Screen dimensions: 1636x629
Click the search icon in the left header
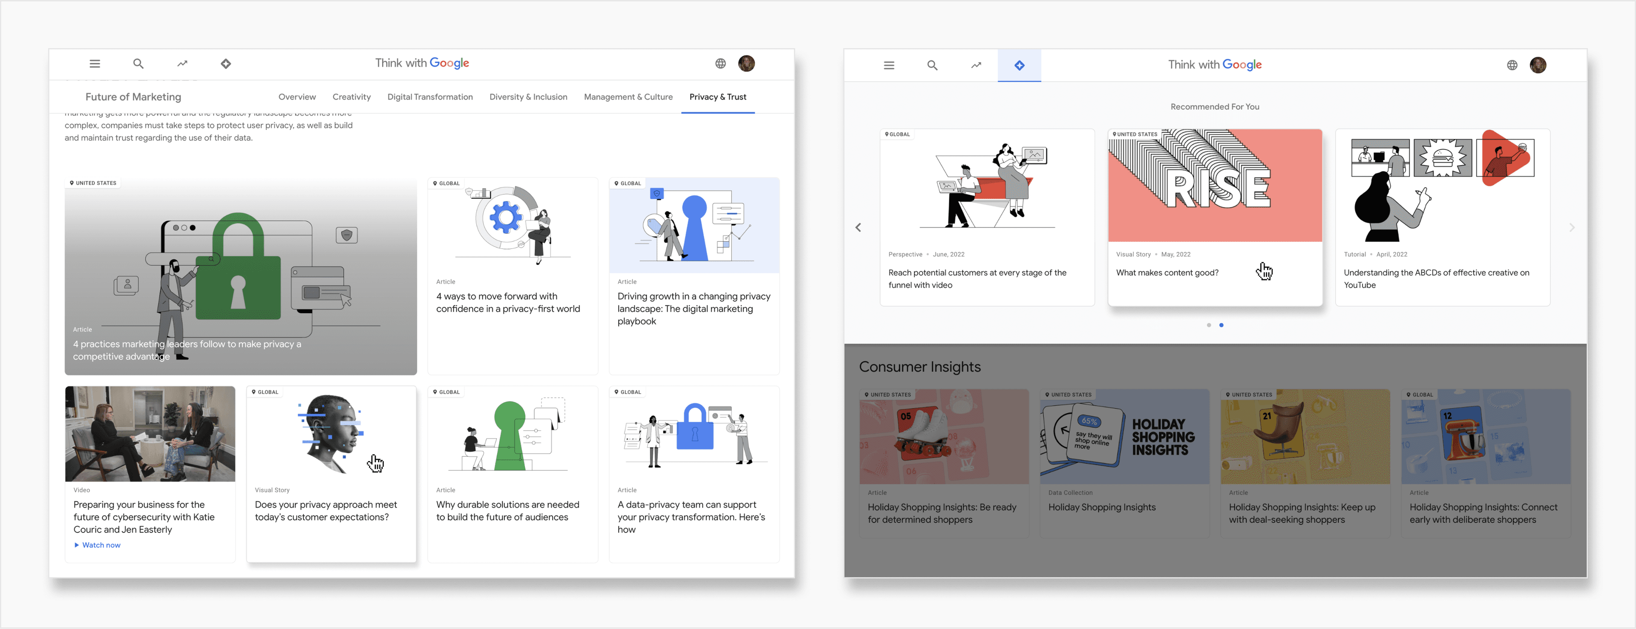[x=138, y=63]
